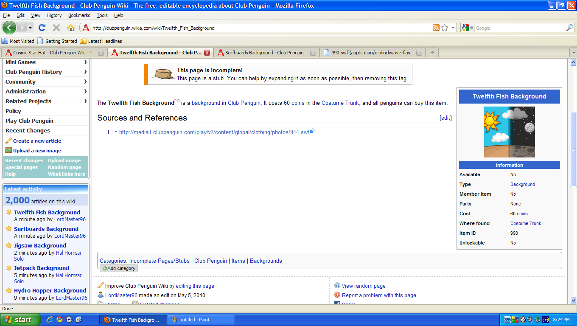The height and width of the screenshot is (326, 577).
Task: Click the edit link for Sources section
Action: point(445,118)
